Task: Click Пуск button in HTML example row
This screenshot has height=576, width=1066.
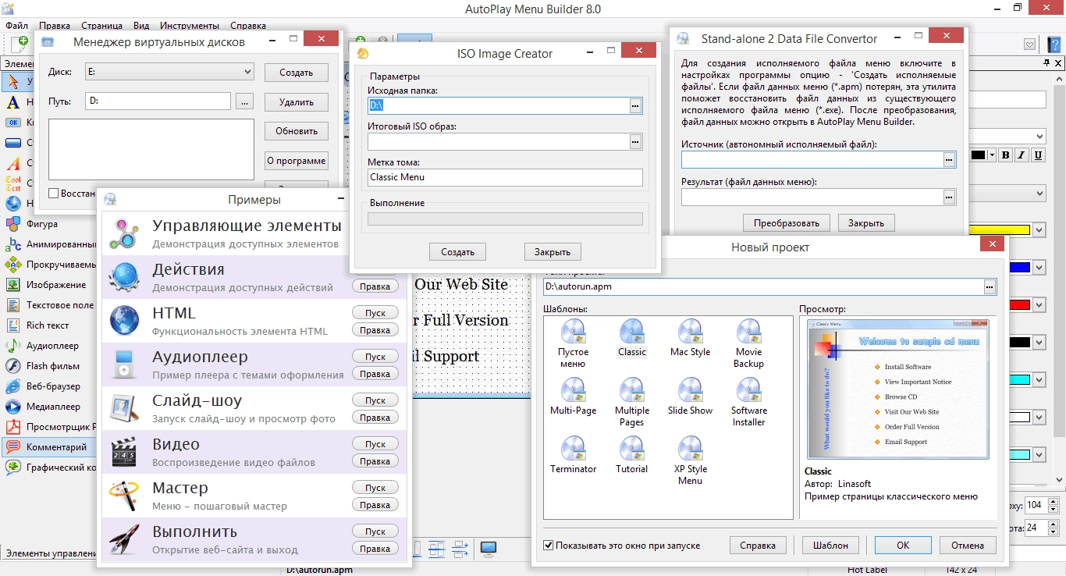Action: point(375,312)
